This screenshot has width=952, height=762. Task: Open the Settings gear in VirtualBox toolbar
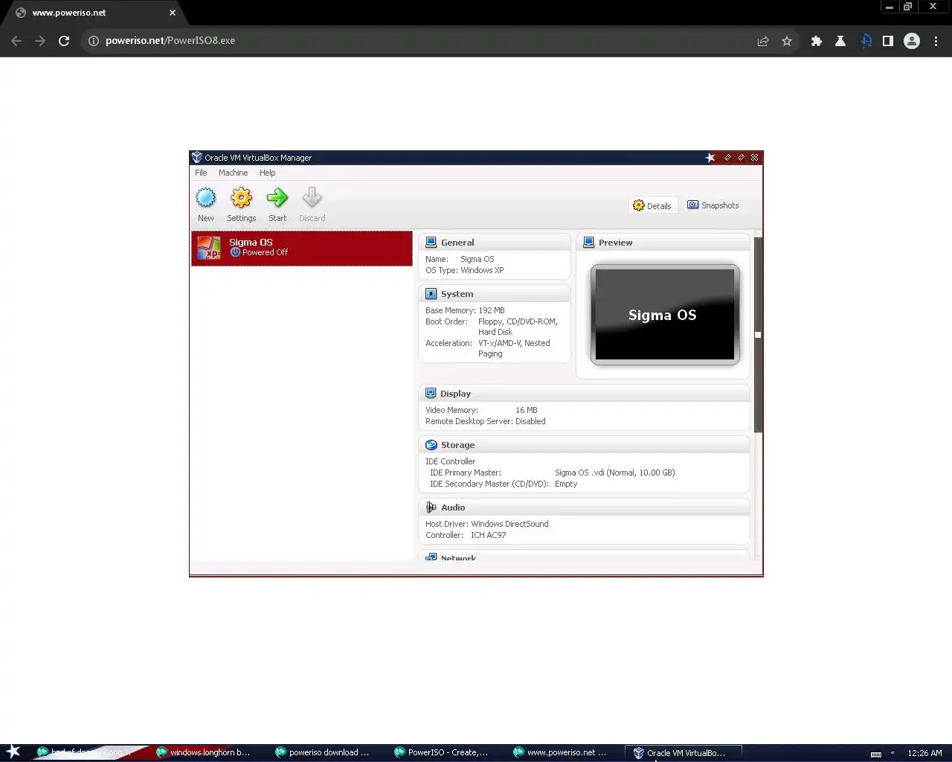click(241, 198)
